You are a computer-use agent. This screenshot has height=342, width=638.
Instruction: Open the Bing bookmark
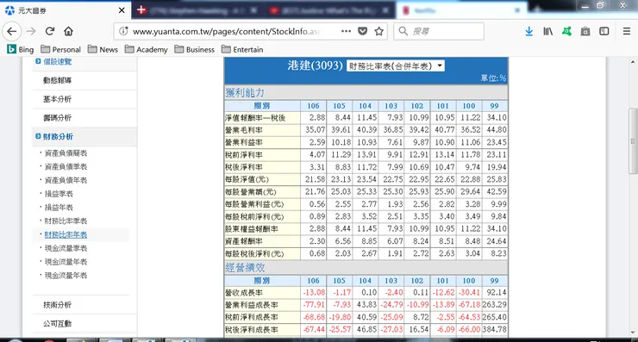click(x=21, y=50)
